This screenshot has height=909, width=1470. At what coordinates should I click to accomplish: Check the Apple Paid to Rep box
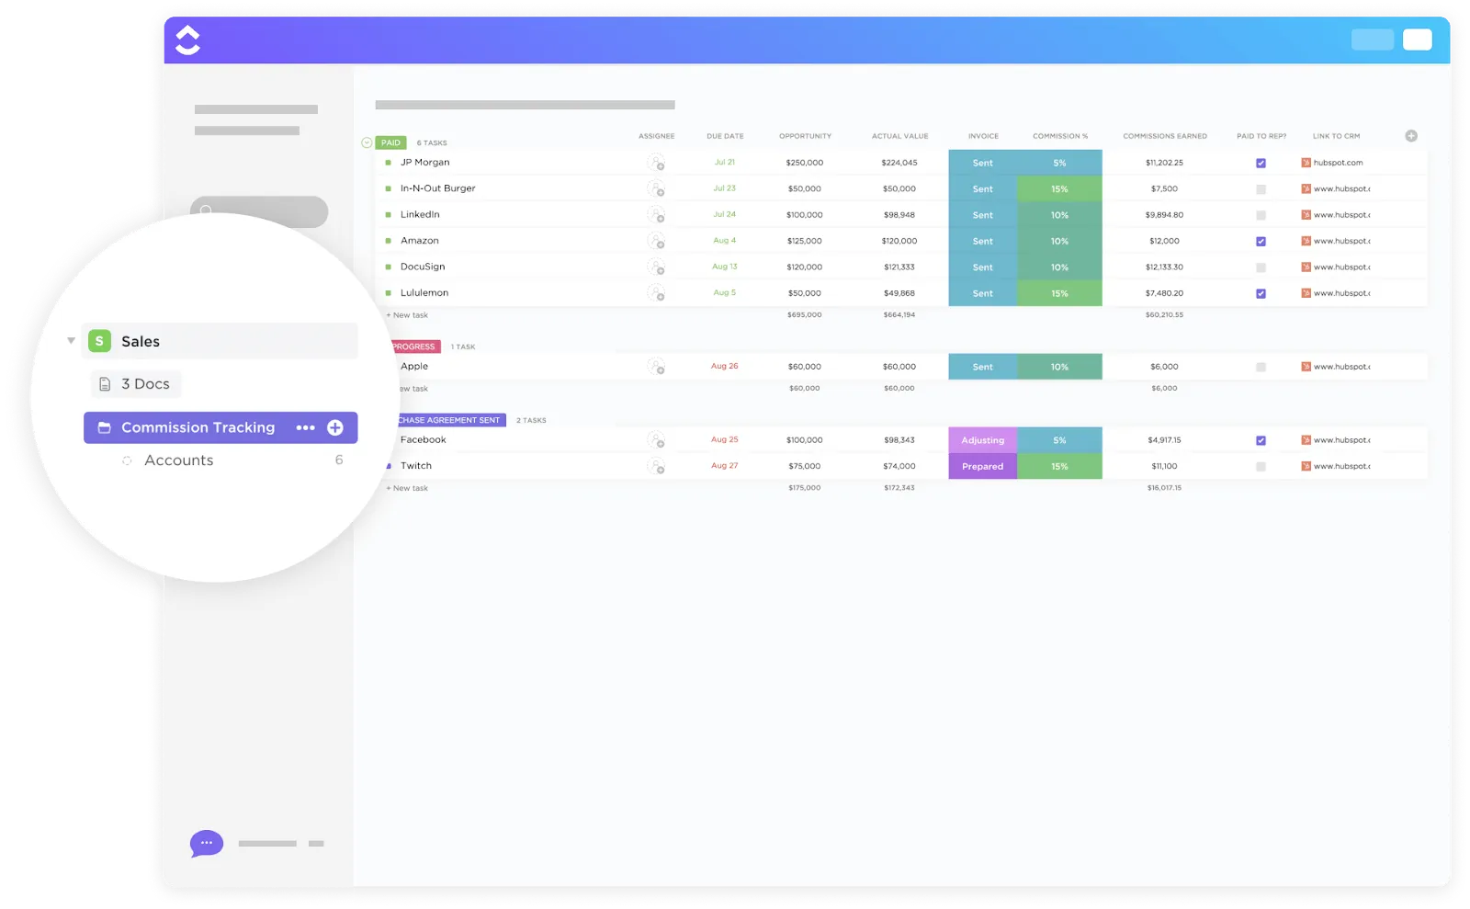[1261, 367]
